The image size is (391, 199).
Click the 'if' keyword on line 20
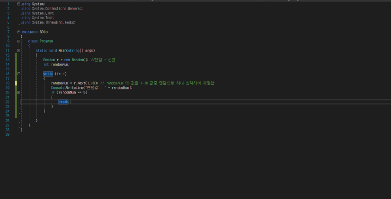53,92
